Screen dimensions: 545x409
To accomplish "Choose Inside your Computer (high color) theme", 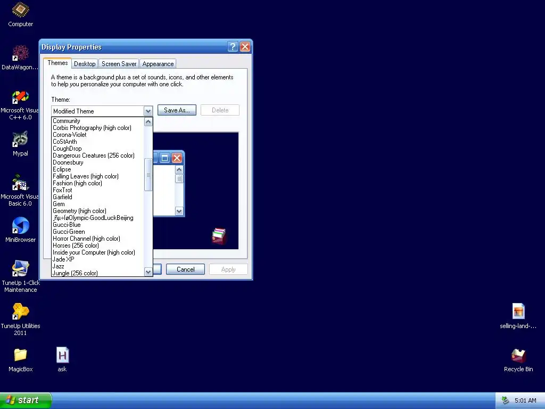I will 98,252.
